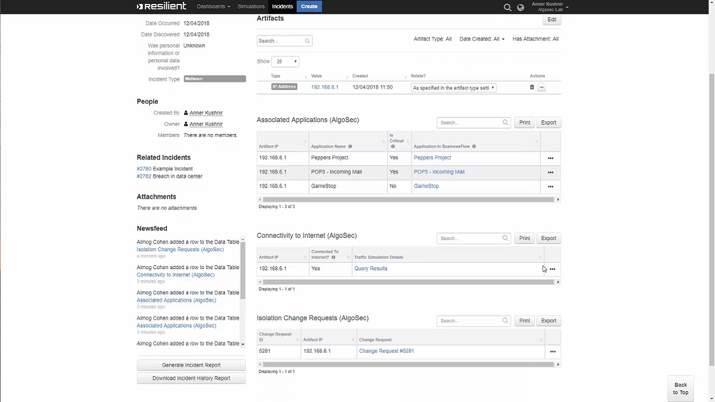Open the Anner Kushnir user menu

550,7
